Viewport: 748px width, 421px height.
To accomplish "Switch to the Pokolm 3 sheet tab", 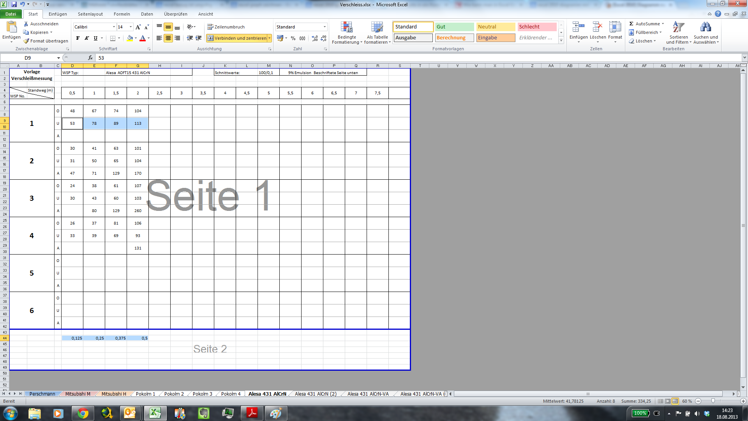I will (202, 394).
